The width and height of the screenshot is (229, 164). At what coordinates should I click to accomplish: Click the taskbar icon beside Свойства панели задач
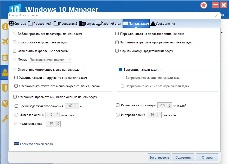[16, 143]
